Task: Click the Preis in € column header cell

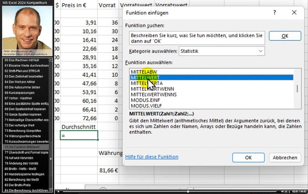Action: tap(79, 5)
